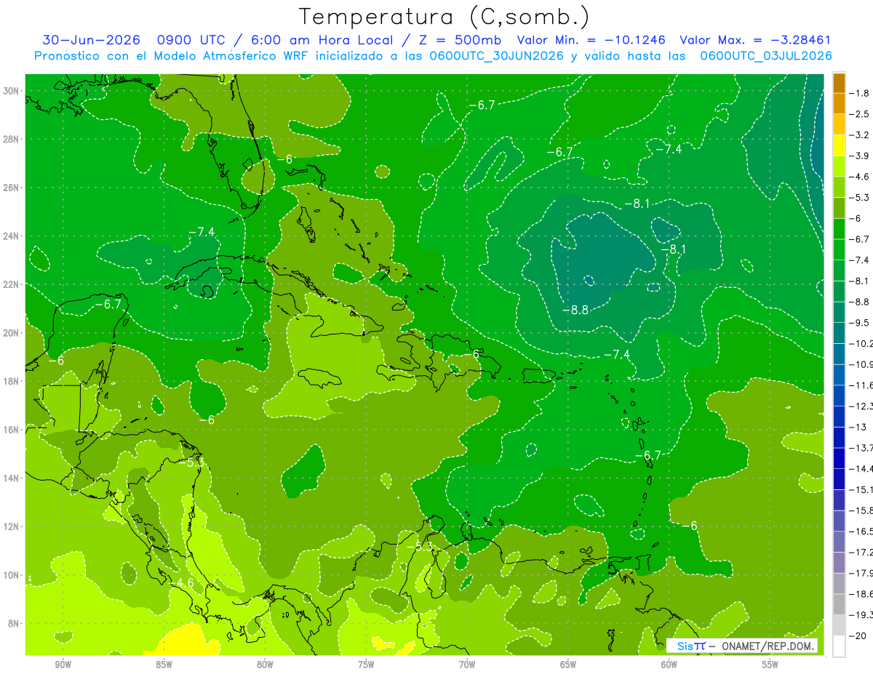Click the '90W' longitude axis label

tap(63, 665)
